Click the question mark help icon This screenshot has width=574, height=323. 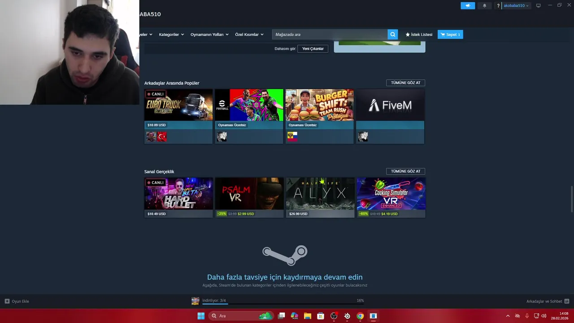point(498,6)
